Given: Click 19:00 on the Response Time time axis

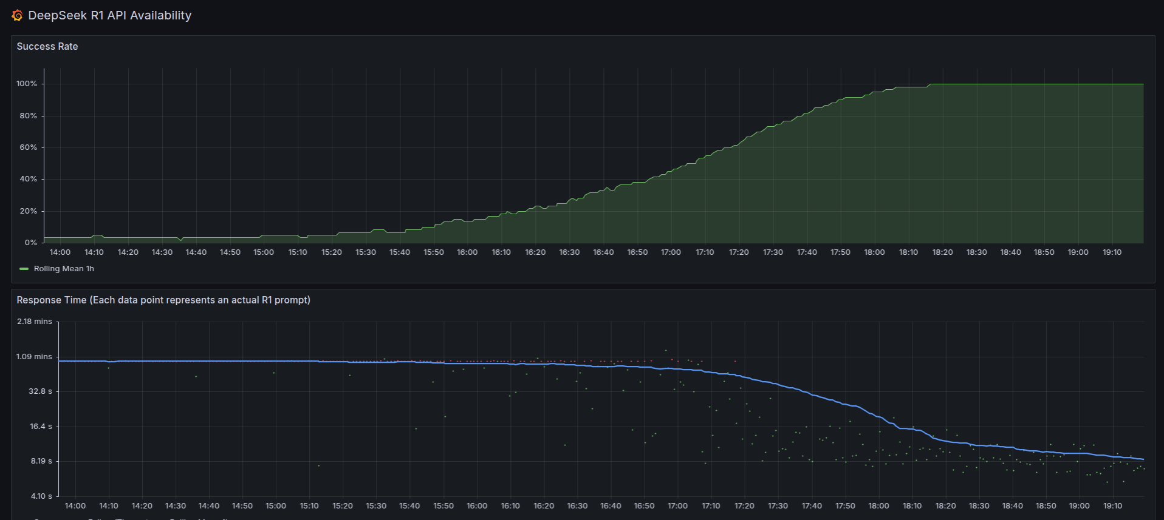Looking at the screenshot, I should [x=1080, y=506].
